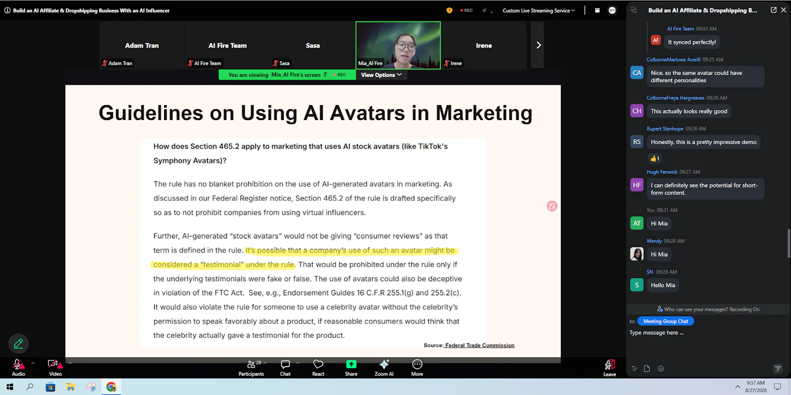791x395 pixels.
Task: Click Leave meeting button
Action: [x=610, y=368]
